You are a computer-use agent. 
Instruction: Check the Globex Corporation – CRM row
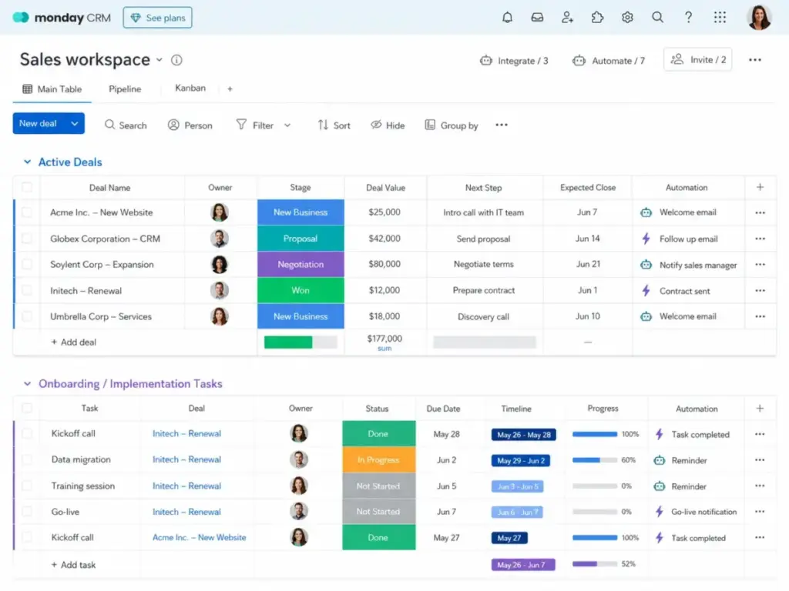(x=27, y=239)
